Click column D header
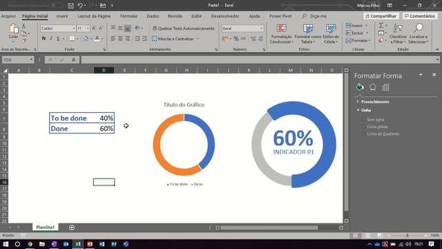442x249 pixels. tap(104, 70)
